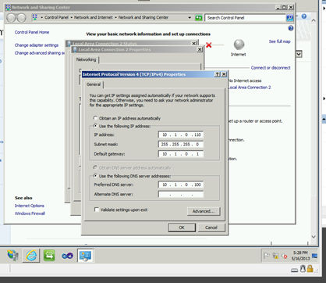Click the Subnet mask input field

pyautogui.click(x=181, y=145)
